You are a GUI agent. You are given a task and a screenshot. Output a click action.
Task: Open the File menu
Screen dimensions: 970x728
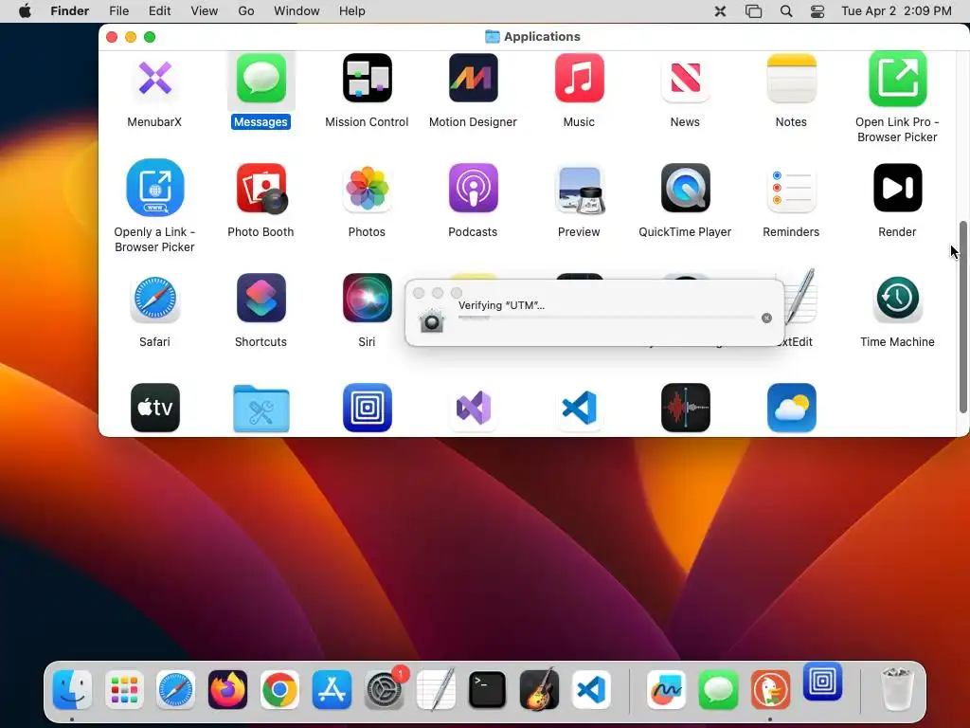click(118, 11)
